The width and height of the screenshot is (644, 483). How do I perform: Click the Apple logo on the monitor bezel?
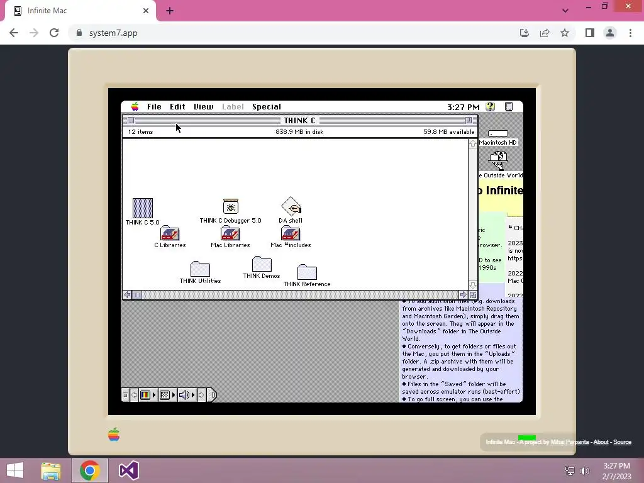[114, 435]
